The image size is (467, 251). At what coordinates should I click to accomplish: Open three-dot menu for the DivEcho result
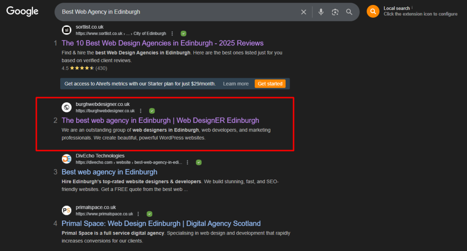[x=187, y=162]
